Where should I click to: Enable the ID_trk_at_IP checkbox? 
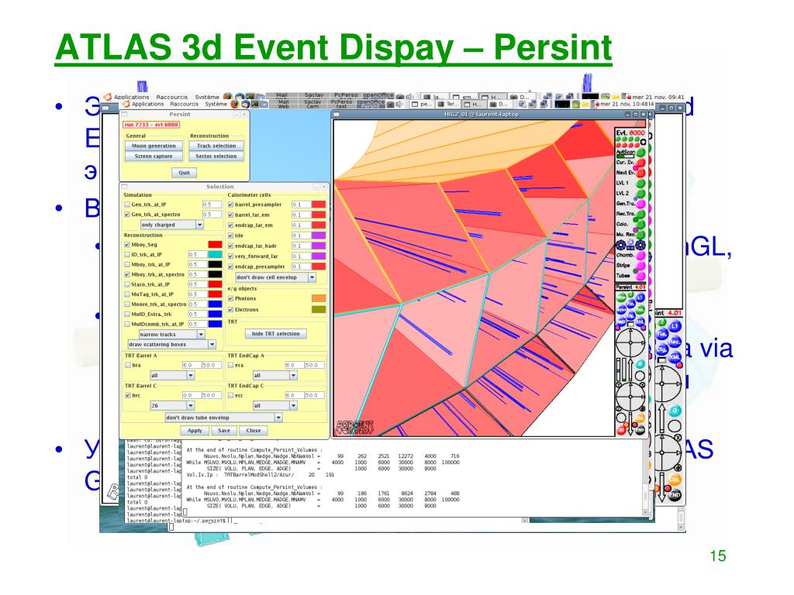point(127,255)
